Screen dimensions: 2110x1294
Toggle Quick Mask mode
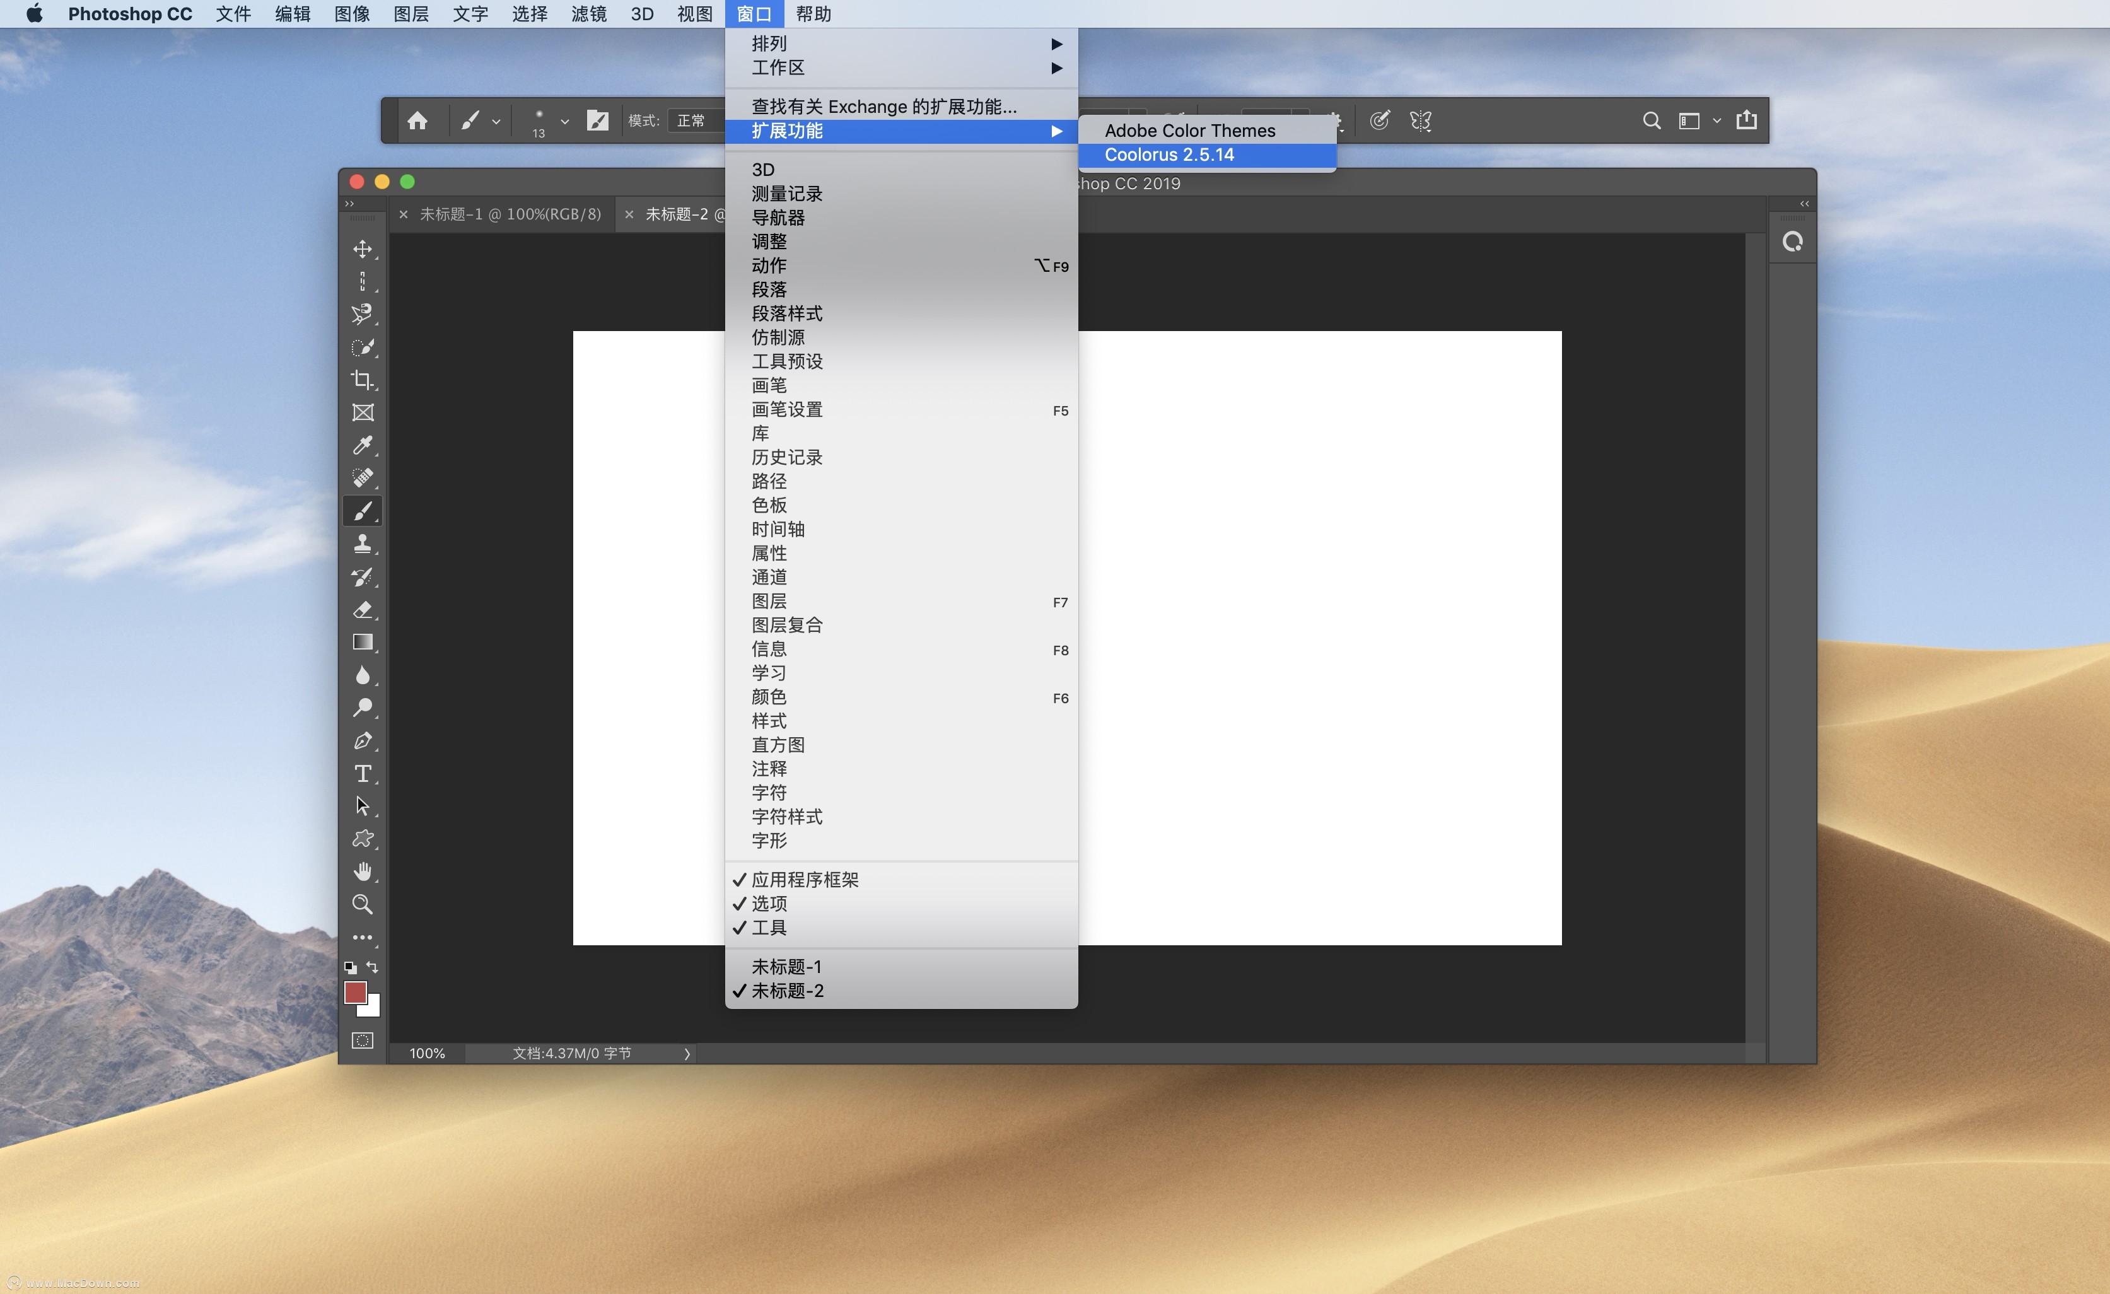[362, 1040]
